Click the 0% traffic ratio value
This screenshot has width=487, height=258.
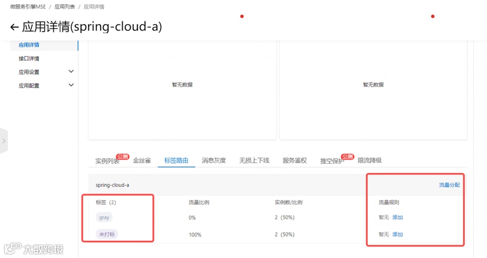[192, 217]
